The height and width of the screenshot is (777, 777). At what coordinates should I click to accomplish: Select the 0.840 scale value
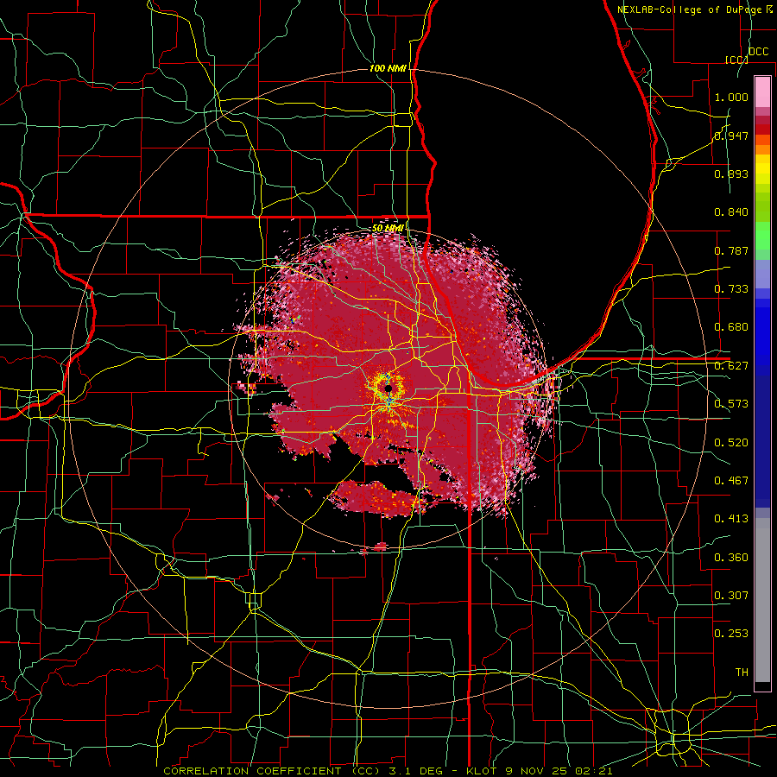click(731, 212)
